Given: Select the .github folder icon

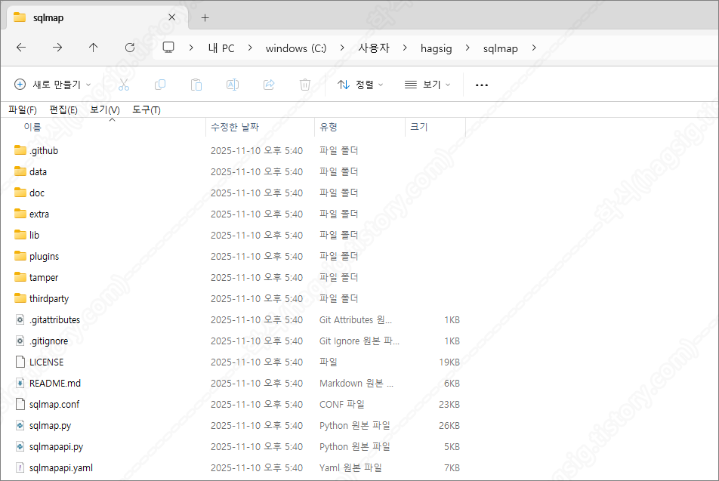Looking at the screenshot, I should [x=20, y=150].
